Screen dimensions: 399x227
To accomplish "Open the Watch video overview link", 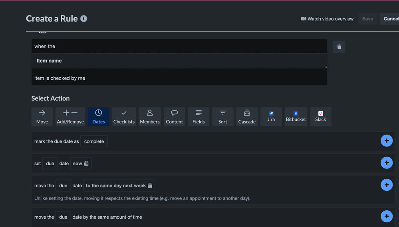I will [330, 19].
